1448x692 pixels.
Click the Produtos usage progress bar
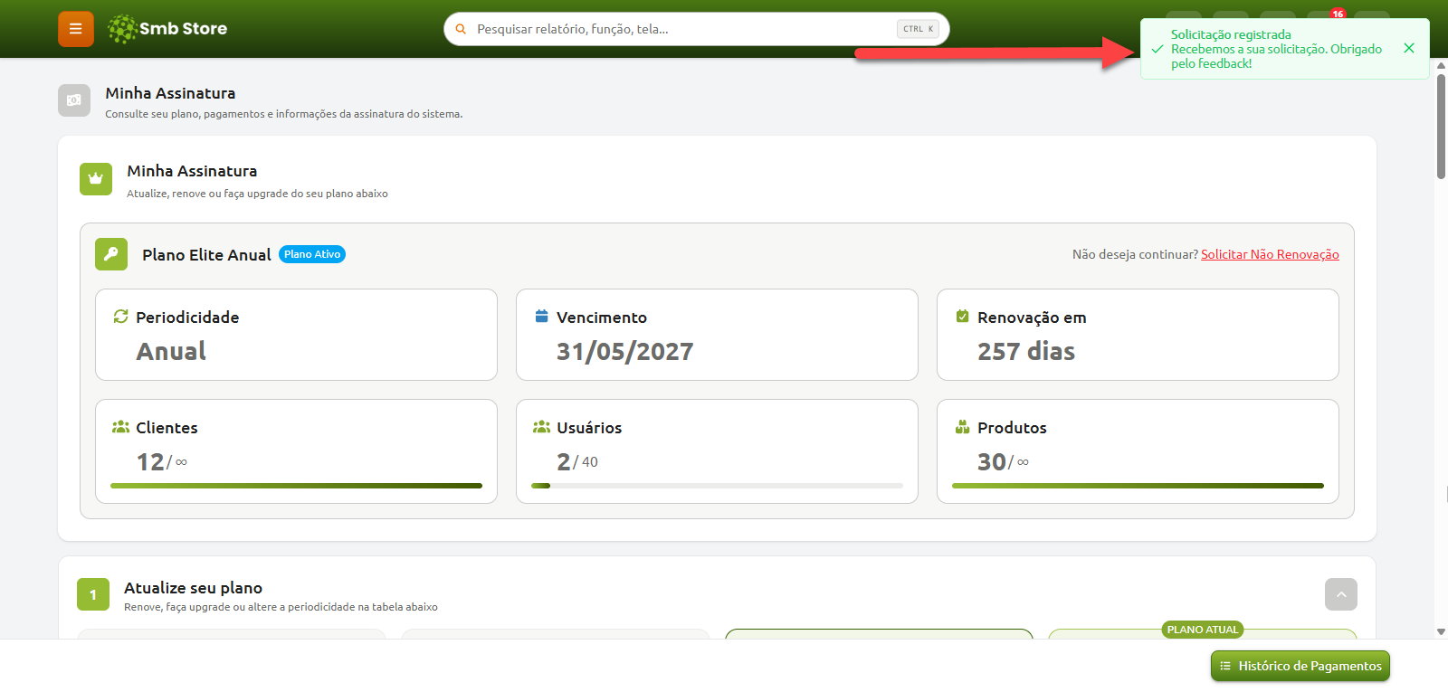coord(1138,486)
